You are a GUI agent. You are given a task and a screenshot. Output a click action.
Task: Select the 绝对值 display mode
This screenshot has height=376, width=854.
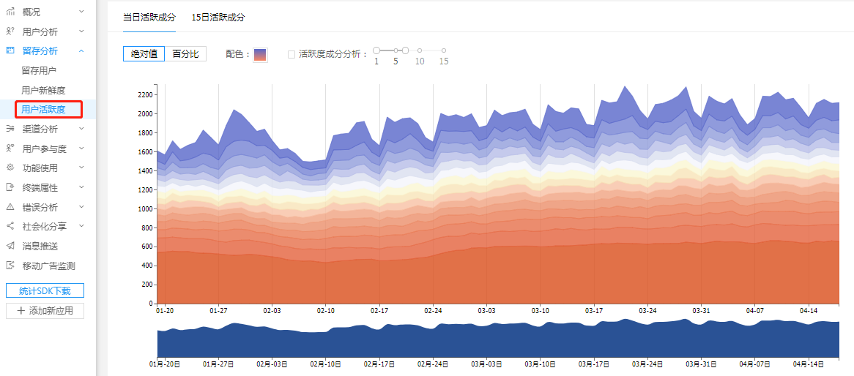(x=144, y=54)
